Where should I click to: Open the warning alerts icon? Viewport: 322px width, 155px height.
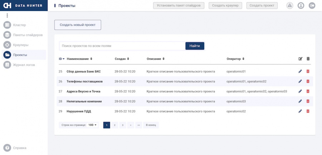(x=290, y=5)
